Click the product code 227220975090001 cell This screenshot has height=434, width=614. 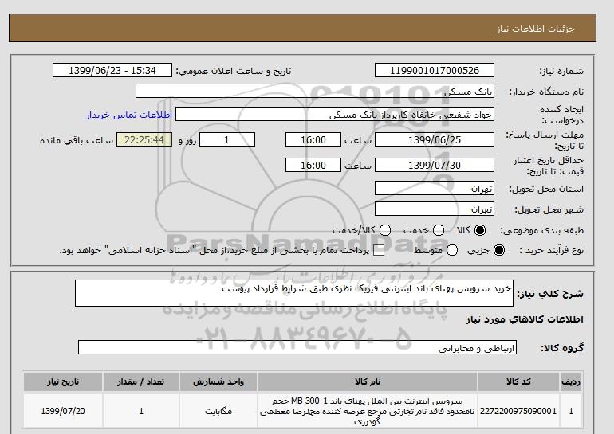(518, 411)
